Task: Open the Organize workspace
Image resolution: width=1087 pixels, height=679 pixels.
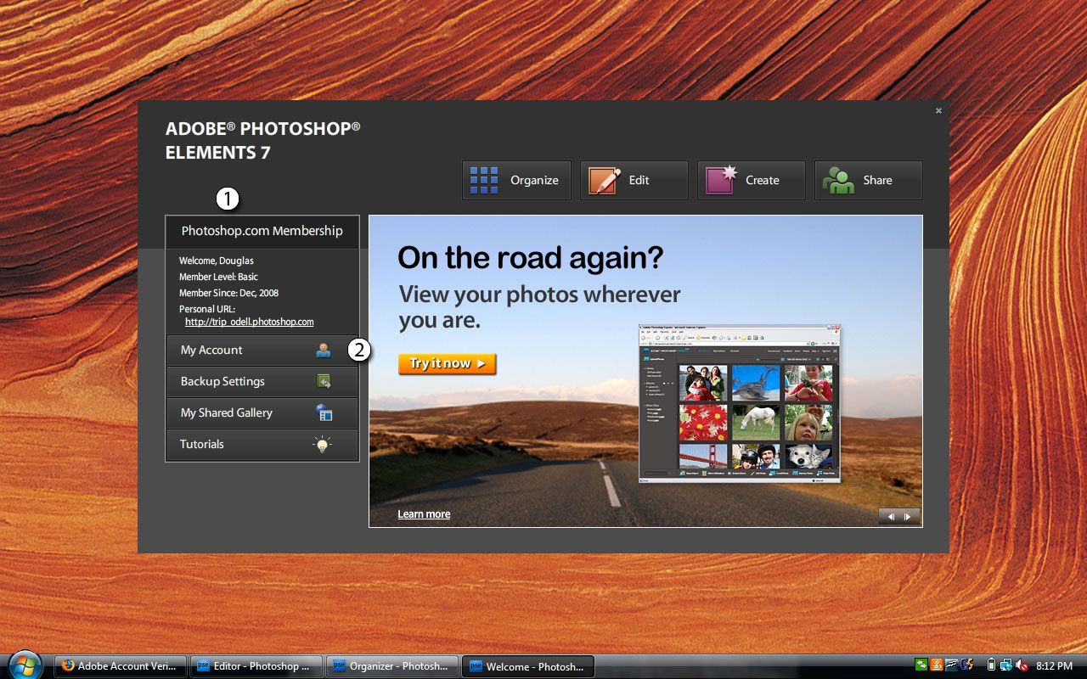Action: (516, 180)
